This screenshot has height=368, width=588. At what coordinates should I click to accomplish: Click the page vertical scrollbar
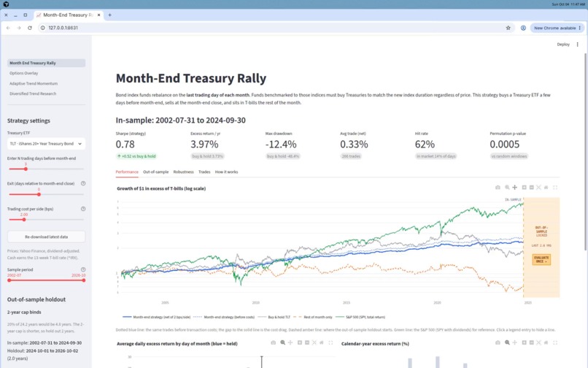pyautogui.click(x=585, y=152)
